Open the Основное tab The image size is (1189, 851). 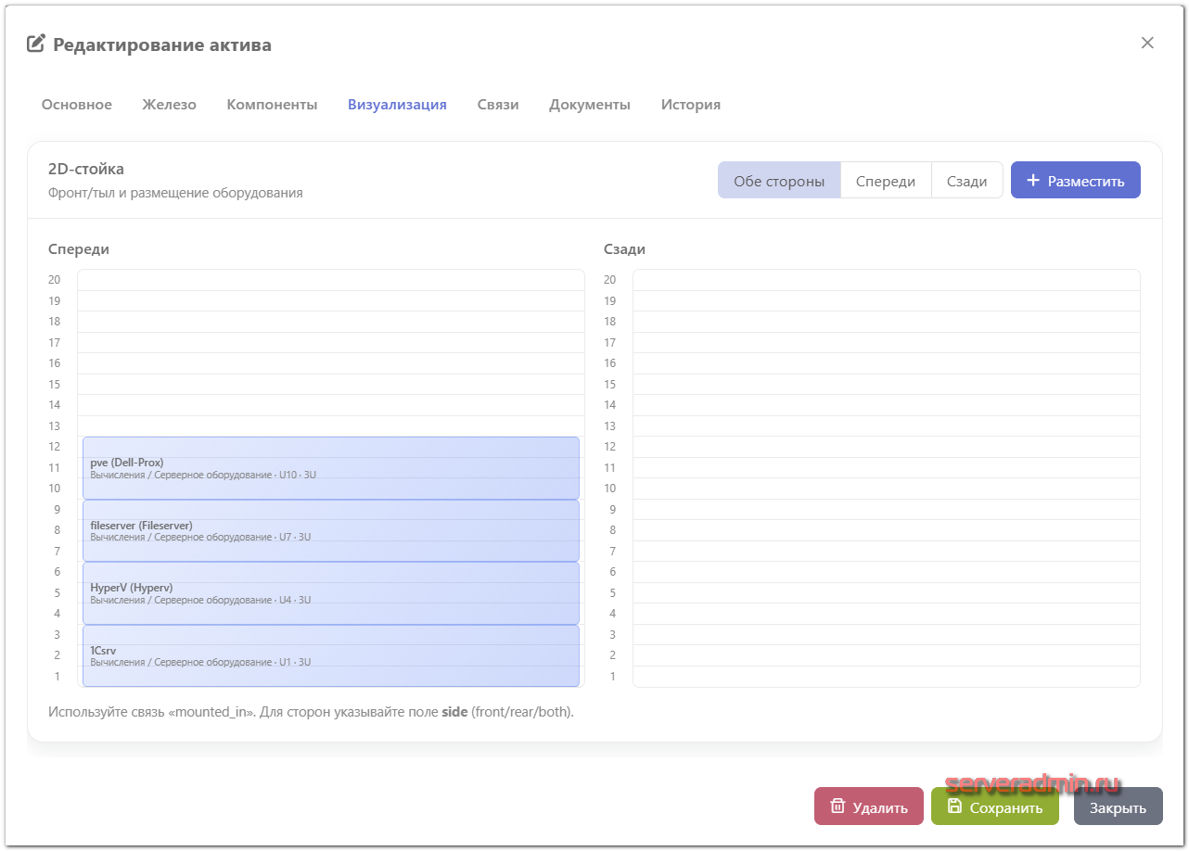pyautogui.click(x=77, y=105)
